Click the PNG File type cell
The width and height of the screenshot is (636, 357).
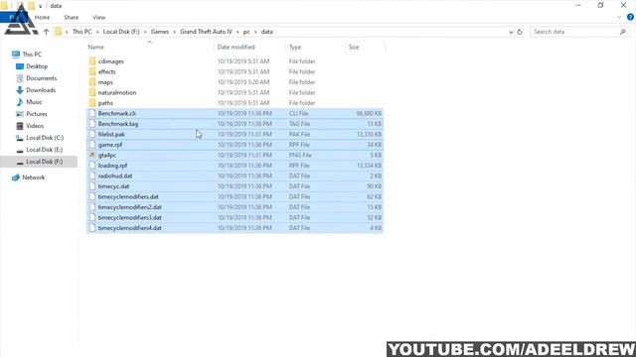coord(299,155)
